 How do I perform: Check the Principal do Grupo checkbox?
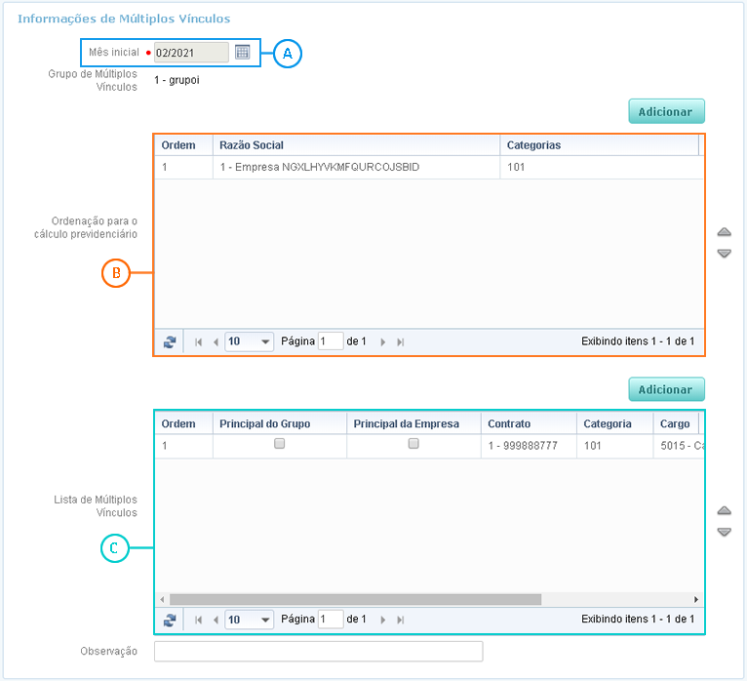280,443
